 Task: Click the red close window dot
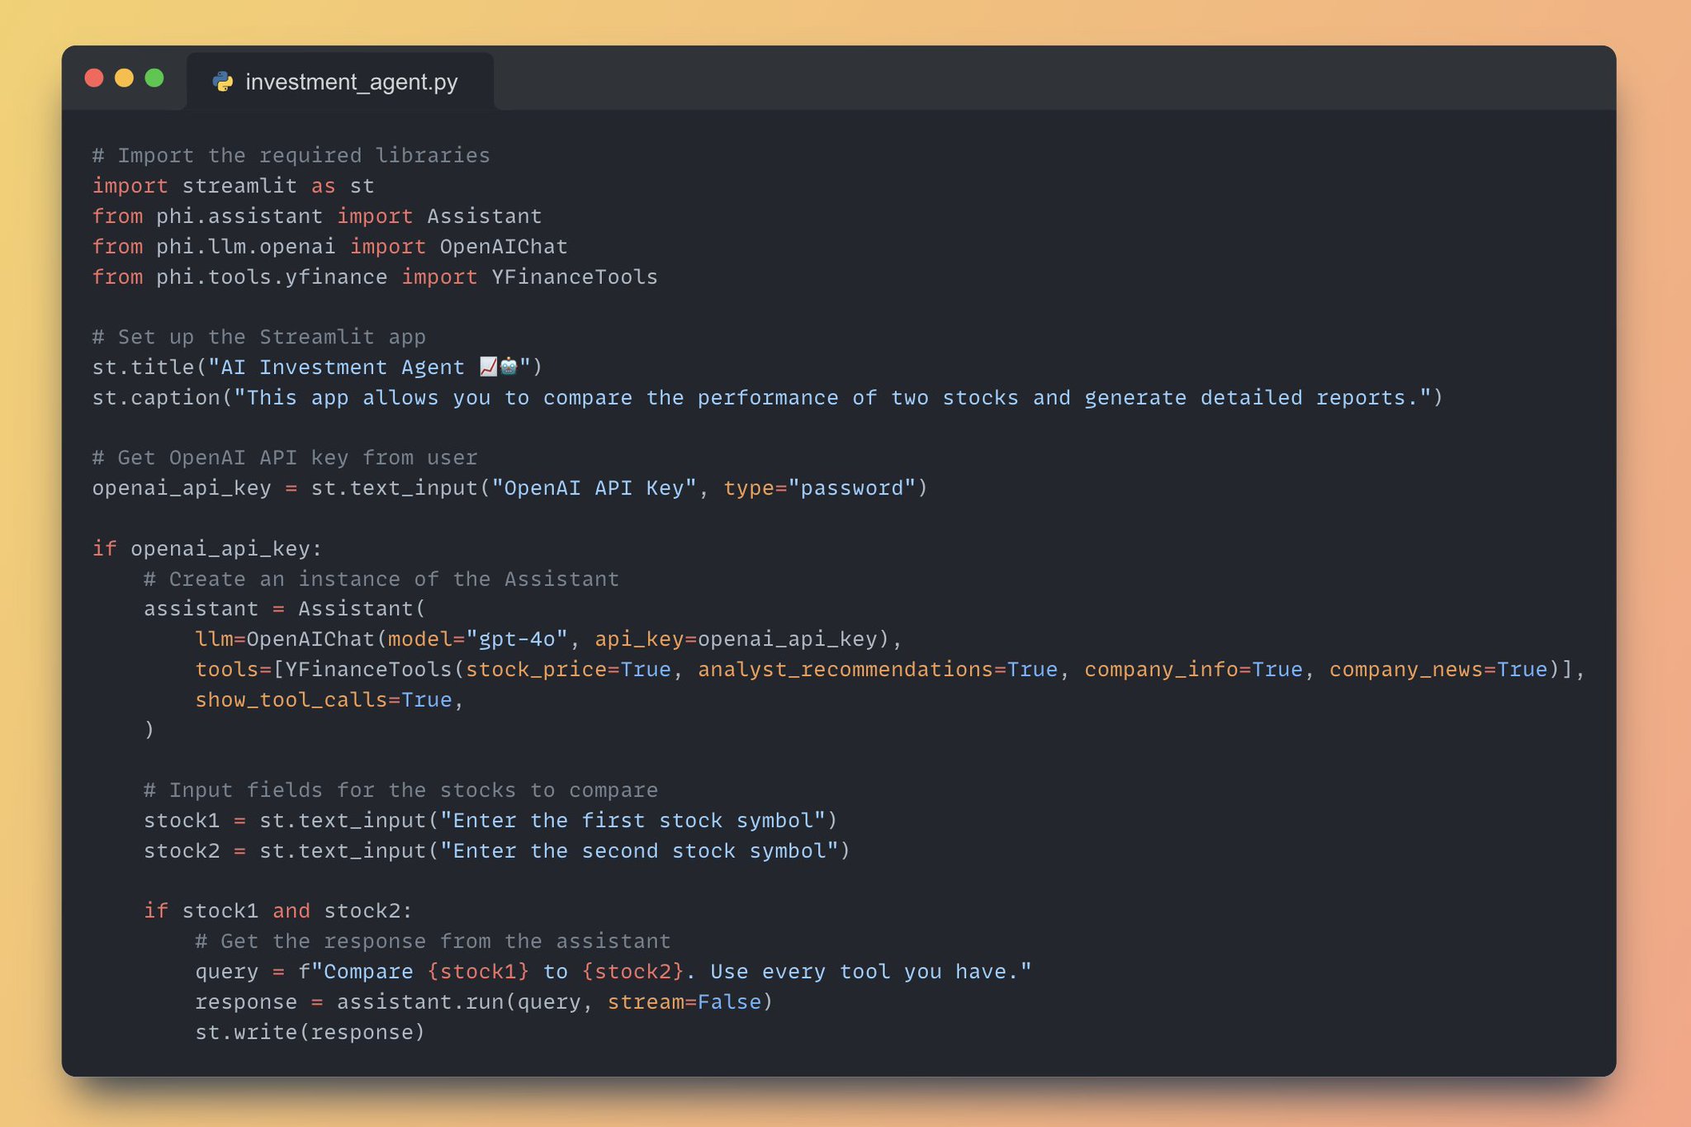(x=94, y=78)
